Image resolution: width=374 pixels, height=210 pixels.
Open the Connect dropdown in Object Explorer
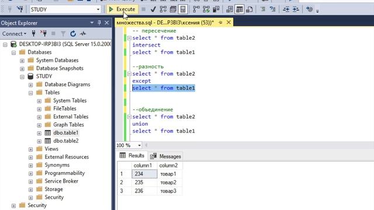pyautogui.click(x=14, y=34)
